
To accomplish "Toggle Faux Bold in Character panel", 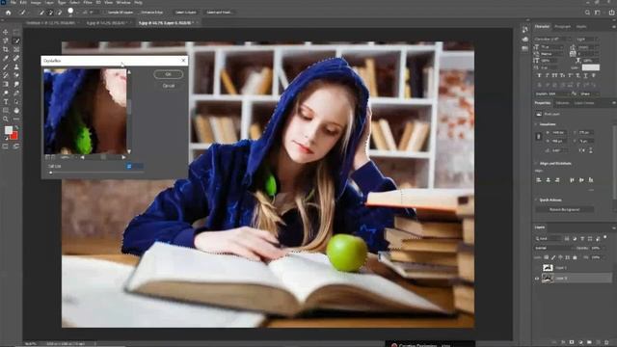I will click(x=539, y=75).
